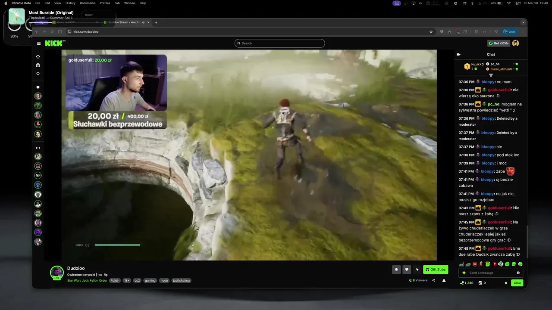Click the site info icon beside URL
This screenshot has height=310, width=552.
tap(69, 31)
